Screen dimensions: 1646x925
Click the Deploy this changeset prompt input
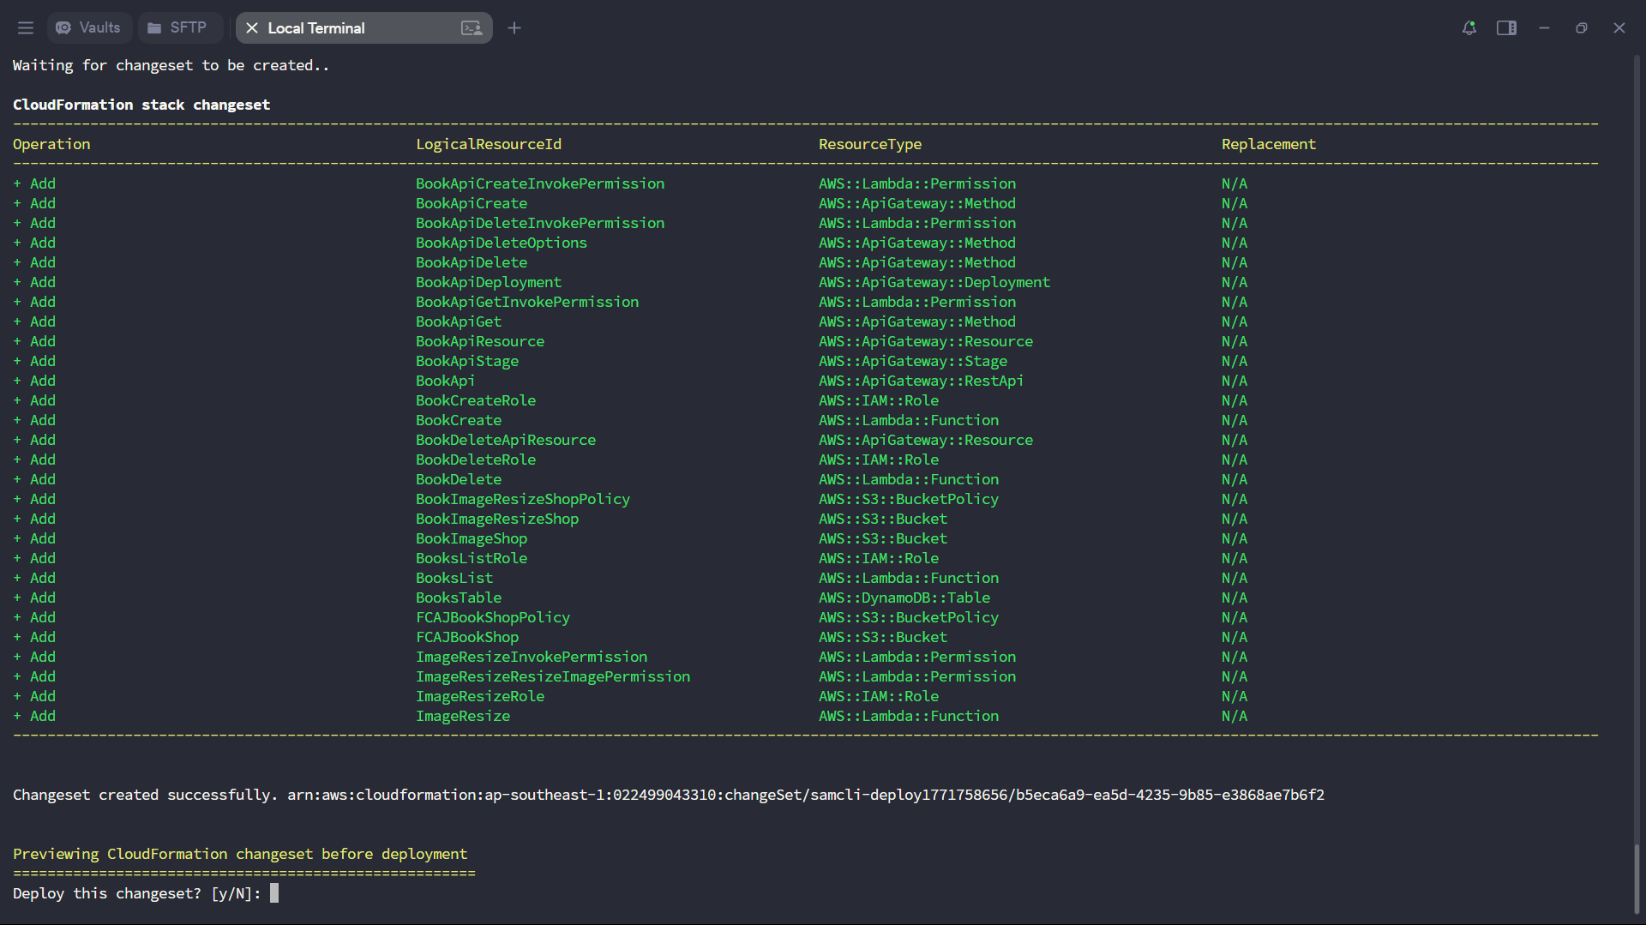[274, 893]
